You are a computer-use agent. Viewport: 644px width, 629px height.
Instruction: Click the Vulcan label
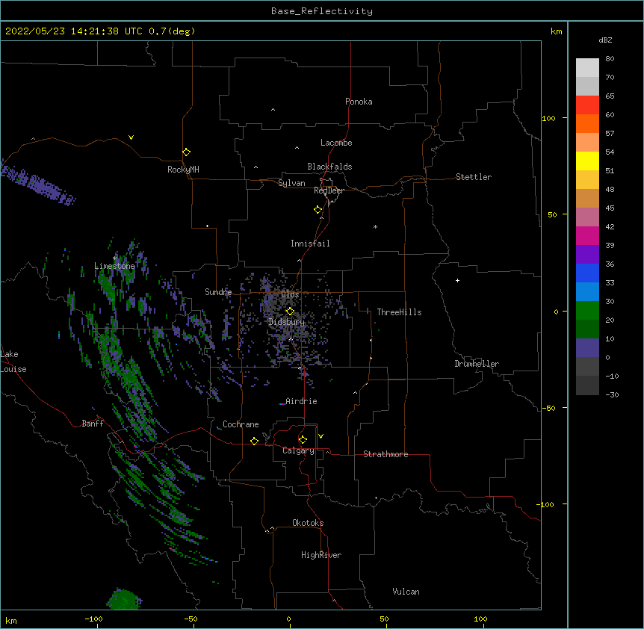(x=406, y=592)
